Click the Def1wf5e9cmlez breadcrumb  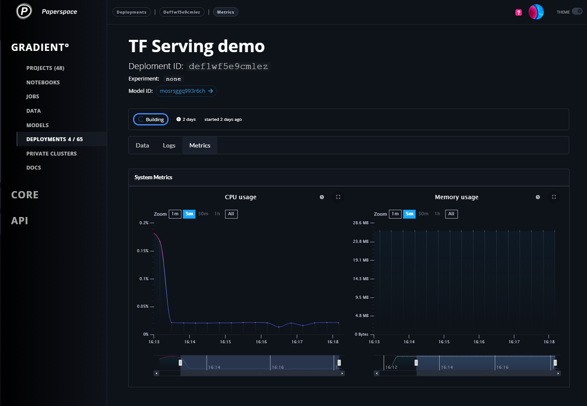click(x=182, y=12)
